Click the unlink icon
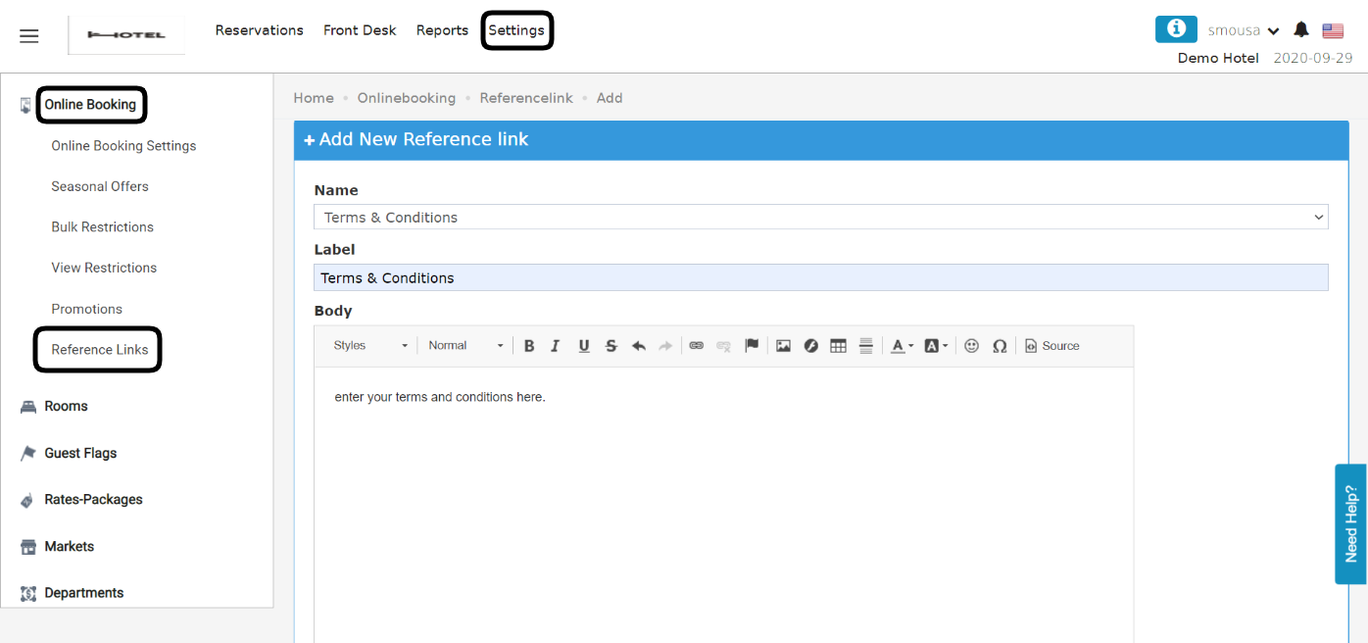 point(724,346)
